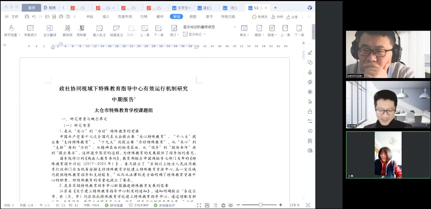Open the lock restriction sidebar icon
The image size is (431, 209).
pos(310,111)
